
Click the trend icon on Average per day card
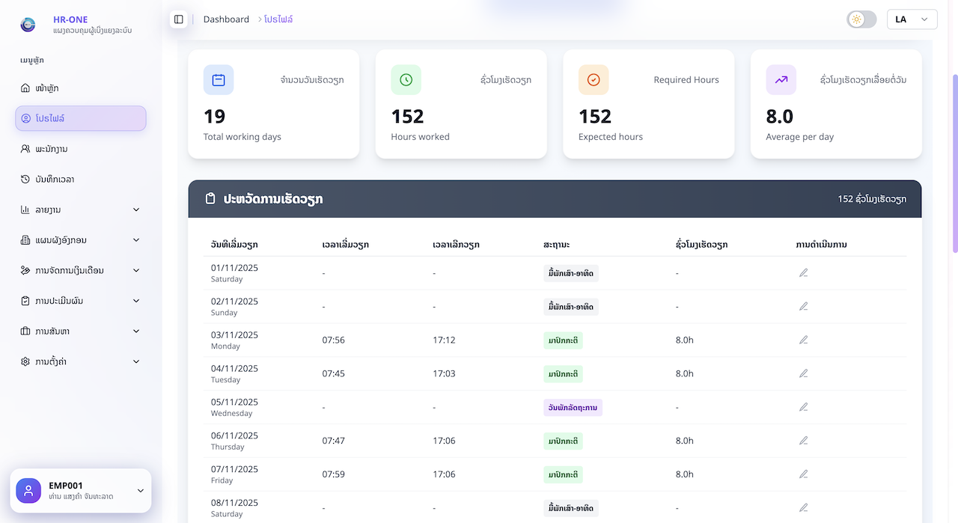point(781,80)
